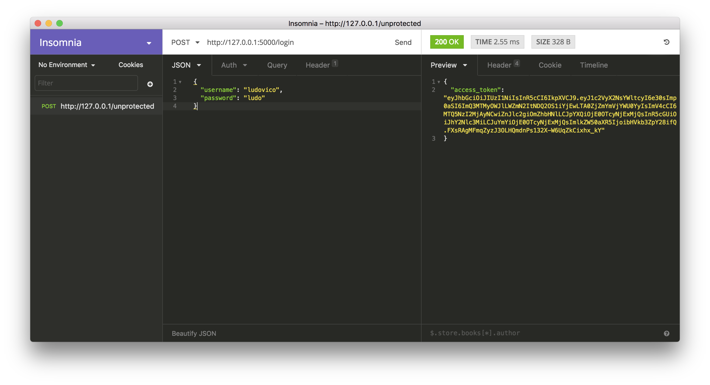
Task: Click the add request plus icon
Action: click(x=150, y=84)
